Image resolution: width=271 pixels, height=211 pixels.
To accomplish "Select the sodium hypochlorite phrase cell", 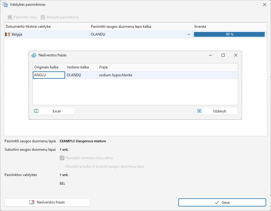I will [x=168, y=75].
